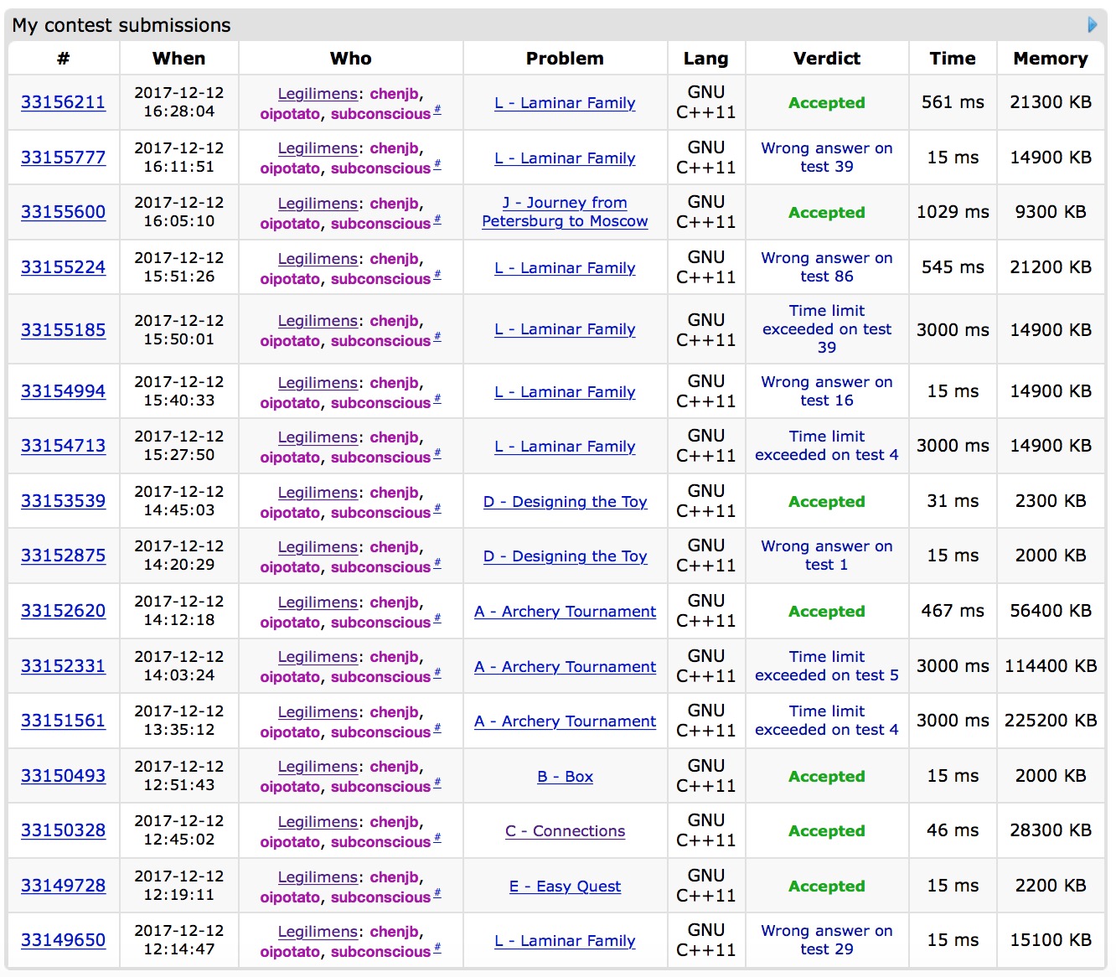Click the Legilimens team link in row 33155600
The width and height of the screenshot is (1116, 977).
click(x=318, y=204)
